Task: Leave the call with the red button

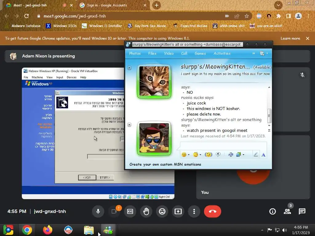Action: coord(213,211)
